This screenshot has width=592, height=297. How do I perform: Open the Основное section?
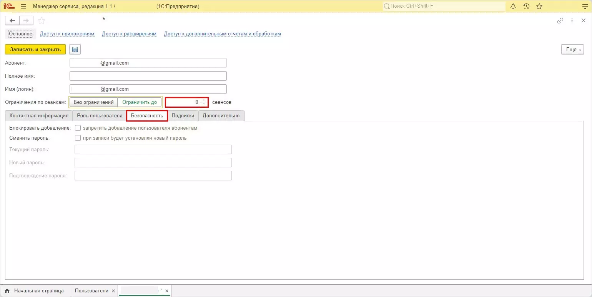click(x=21, y=34)
